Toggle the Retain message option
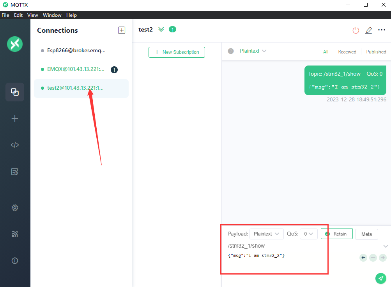391x287 pixels. point(337,234)
